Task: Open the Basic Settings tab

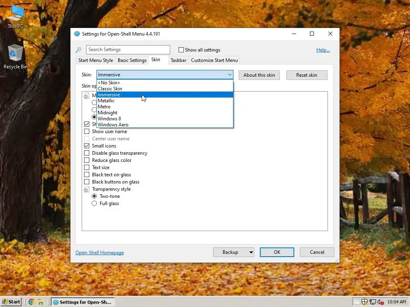Action: 132,60
